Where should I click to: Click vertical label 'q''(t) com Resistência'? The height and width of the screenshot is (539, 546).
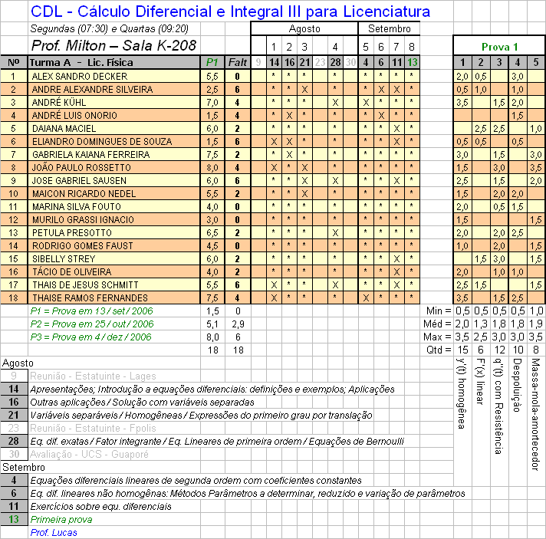(499, 406)
